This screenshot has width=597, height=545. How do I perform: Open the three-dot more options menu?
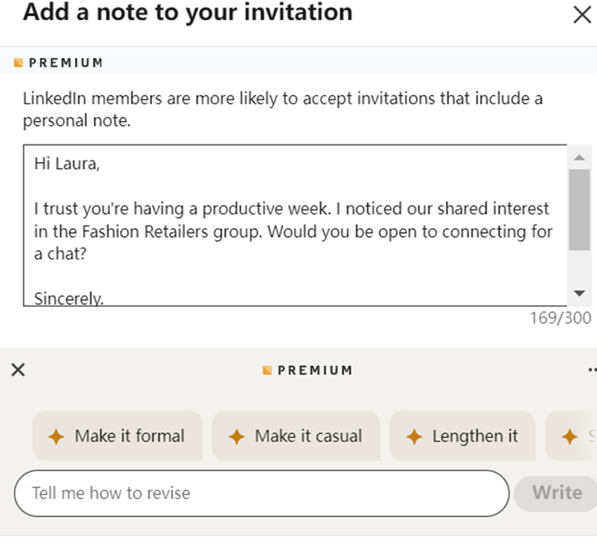592,370
